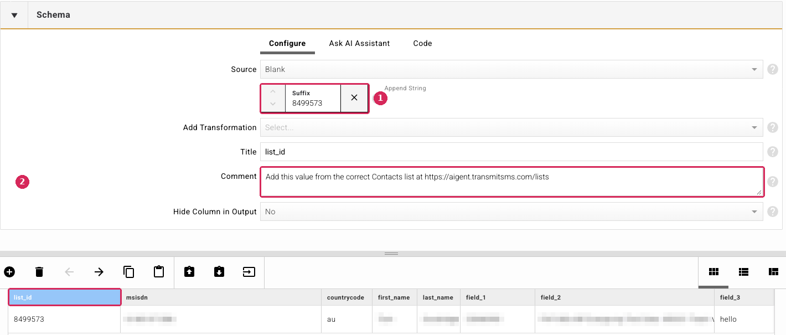Viewport: 786px width, 335px height.
Task: Move Suffix transformation up
Action: 273,91
